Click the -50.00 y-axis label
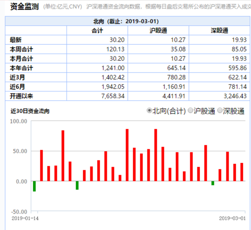This screenshot has width=251, height=230. click(x=19, y=212)
